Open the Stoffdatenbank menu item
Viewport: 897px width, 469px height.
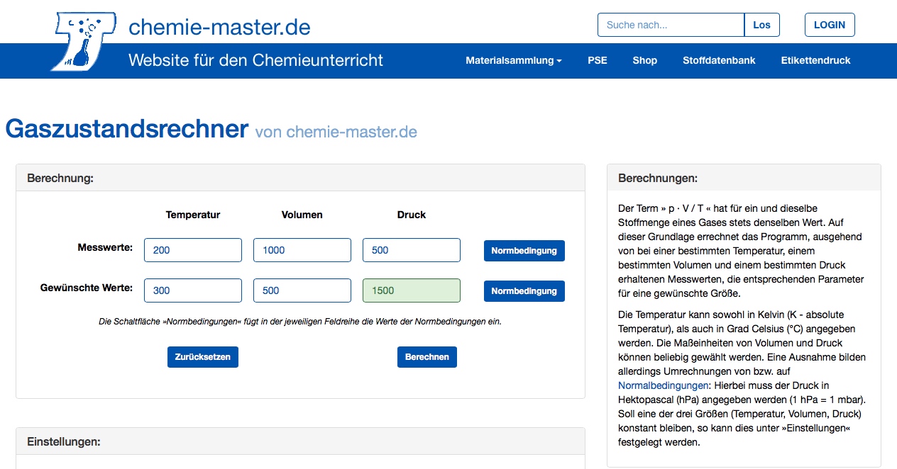coord(719,60)
